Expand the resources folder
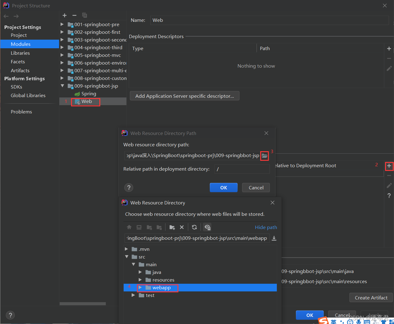The width and height of the screenshot is (394, 324). [140, 280]
